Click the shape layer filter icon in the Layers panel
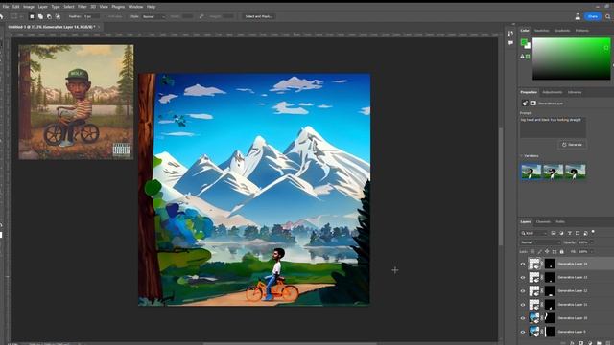 point(578,233)
